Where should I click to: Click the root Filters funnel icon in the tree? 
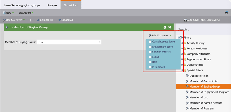[182, 38]
